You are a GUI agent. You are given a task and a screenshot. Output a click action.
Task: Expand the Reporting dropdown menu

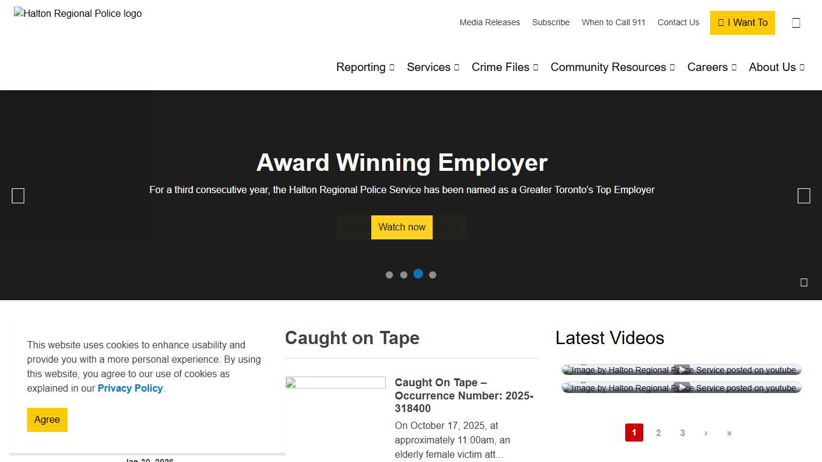coord(365,67)
